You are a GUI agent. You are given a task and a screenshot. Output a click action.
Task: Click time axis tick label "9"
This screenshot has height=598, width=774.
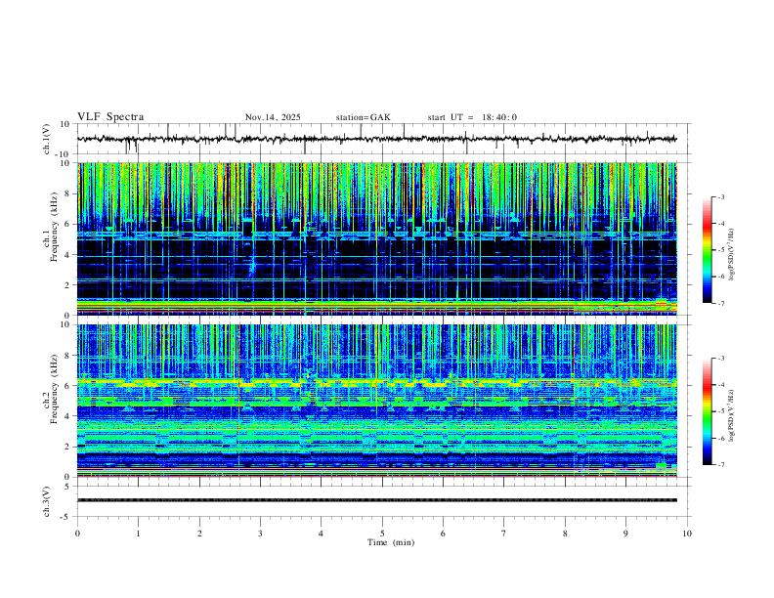click(x=625, y=534)
